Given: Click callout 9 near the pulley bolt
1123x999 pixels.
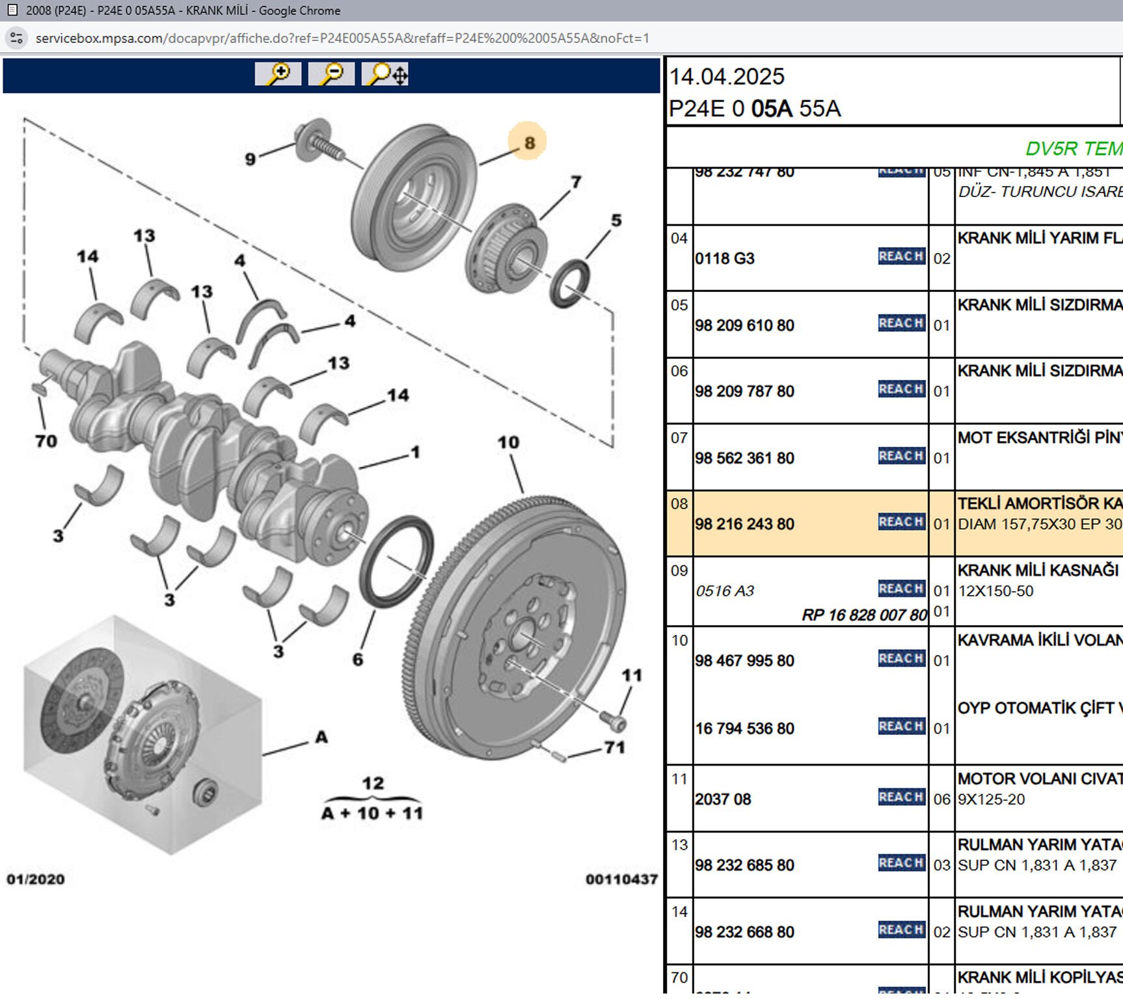Looking at the screenshot, I should pyautogui.click(x=250, y=159).
